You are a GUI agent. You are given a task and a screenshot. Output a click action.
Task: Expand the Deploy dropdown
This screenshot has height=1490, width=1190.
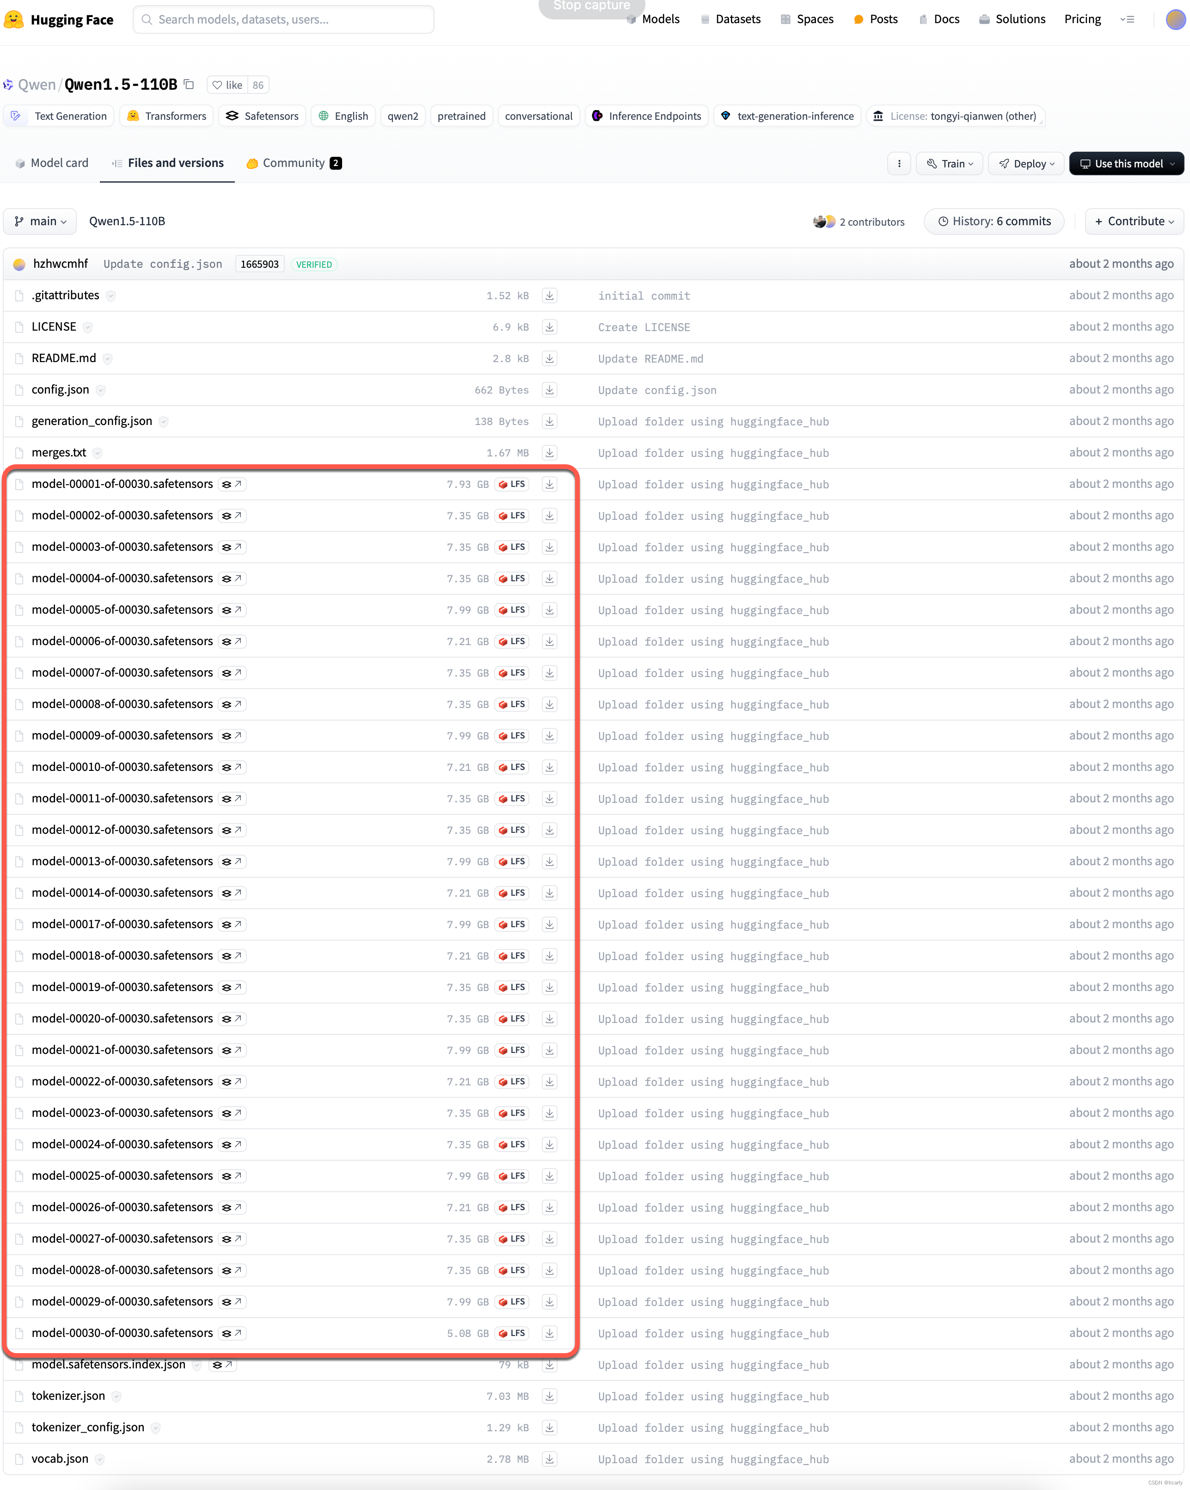coord(1026,164)
